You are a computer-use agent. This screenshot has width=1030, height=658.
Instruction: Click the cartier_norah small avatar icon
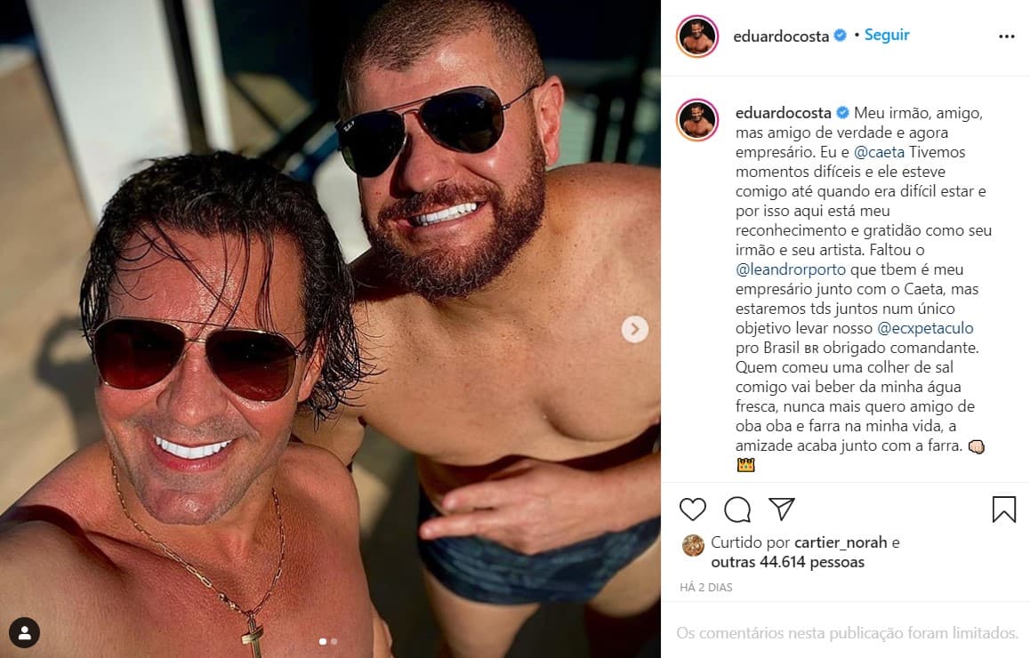point(693,545)
